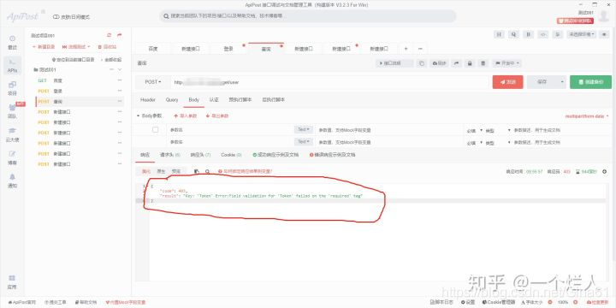Open the second row Text type dropdown
This screenshot has width=616, height=308.
pos(303,141)
